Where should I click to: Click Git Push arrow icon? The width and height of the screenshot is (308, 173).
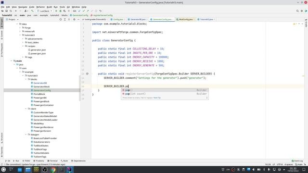[88, 11]
